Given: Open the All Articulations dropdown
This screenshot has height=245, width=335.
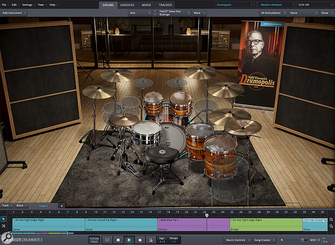Looking at the screenshot, I should click(273, 13).
